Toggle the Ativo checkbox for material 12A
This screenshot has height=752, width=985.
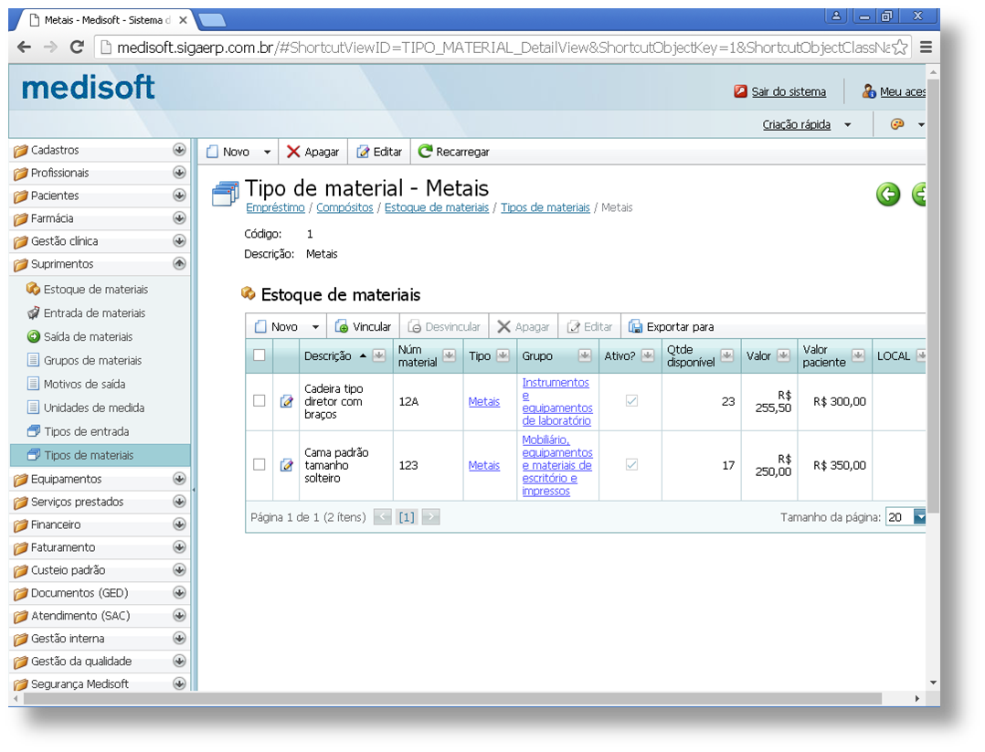(x=632, y=401)
